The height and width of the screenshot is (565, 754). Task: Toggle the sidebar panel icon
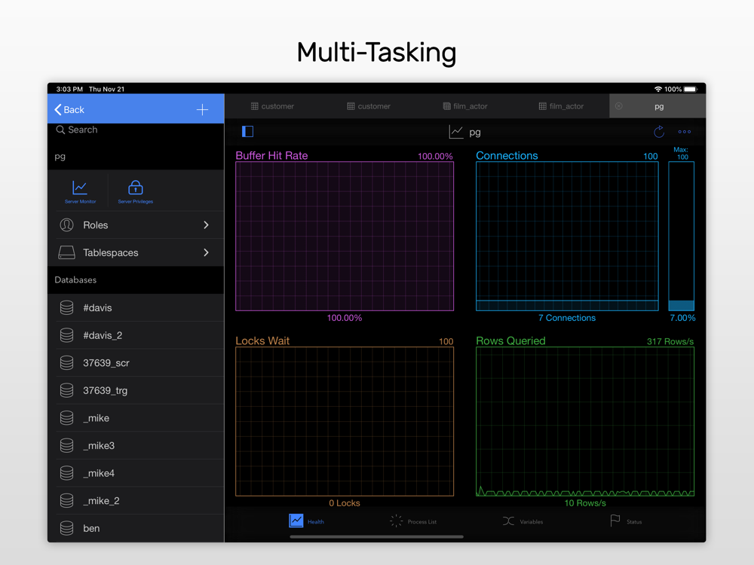247,132
